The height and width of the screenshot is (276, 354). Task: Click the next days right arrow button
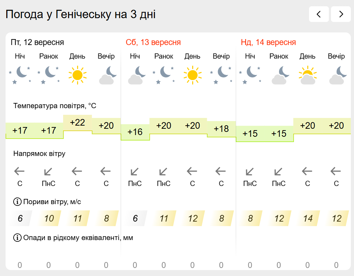pyautogui.click(x=341, y=14)
